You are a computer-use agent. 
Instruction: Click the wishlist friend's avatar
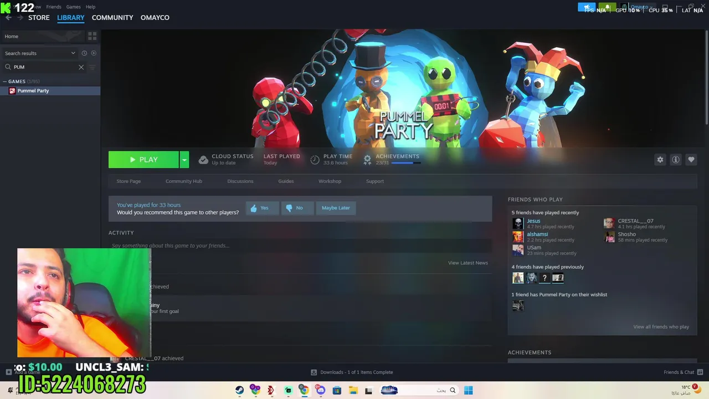518,306
